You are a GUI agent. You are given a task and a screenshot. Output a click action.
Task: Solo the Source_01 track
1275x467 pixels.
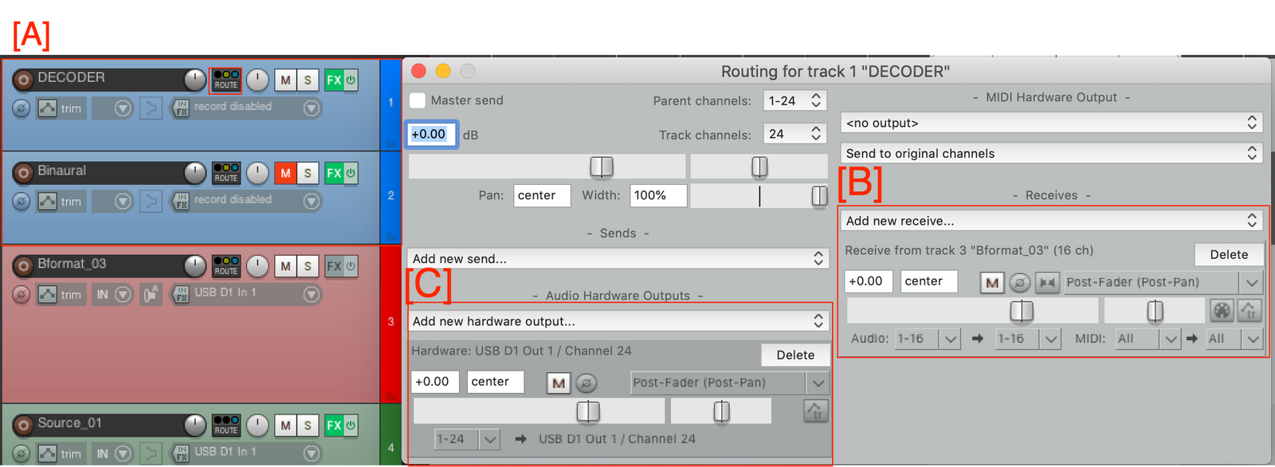click(308, 426)
